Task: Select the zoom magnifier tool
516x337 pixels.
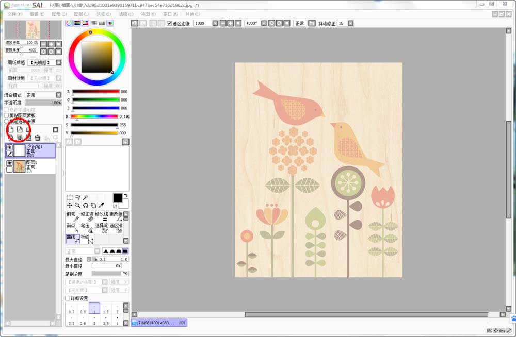Action: pos(77,205)
